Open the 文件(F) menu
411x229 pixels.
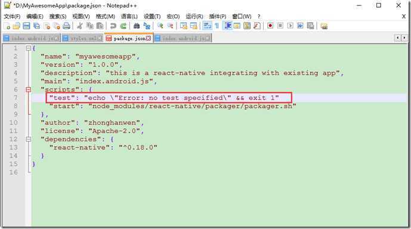[x=12, y=17]
